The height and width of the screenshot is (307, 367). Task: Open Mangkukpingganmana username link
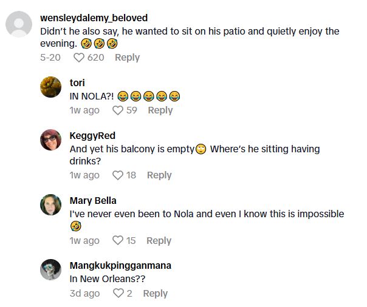tap(120, 266)
